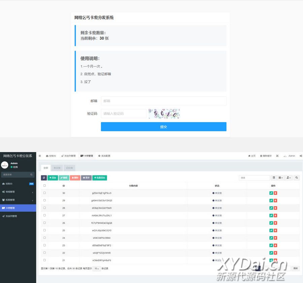Click the hamburger menu icon to collapse sidebar
This screenshot has width=303, height=283.
pyautogui.click(x=40, y=156)
